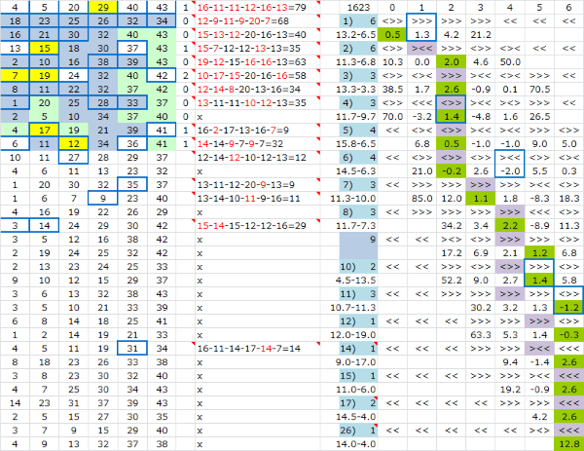Select the value 50.0
This screenshot has width=584, height=451.
click(x=510, y=62)
